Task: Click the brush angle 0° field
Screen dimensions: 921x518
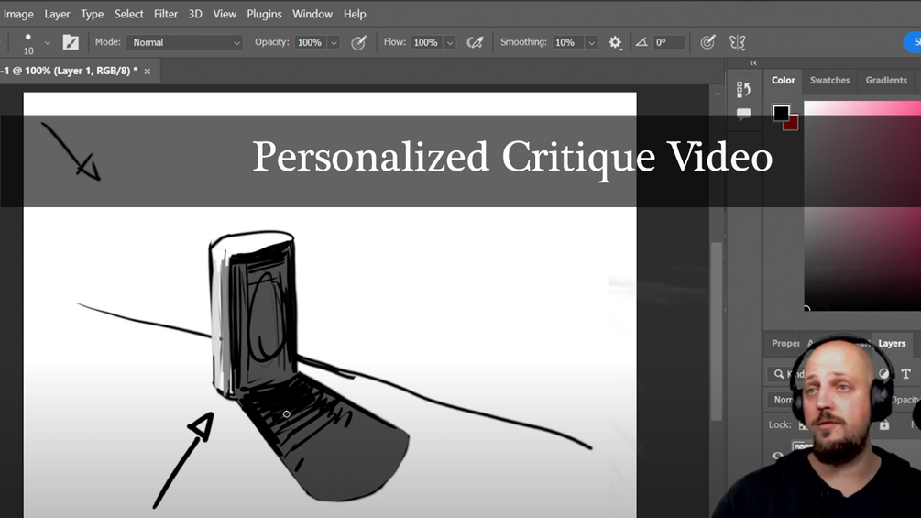Action: pyautogui.click(x=668, y=42)
